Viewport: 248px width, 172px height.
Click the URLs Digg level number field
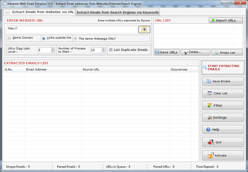(45, 50)
